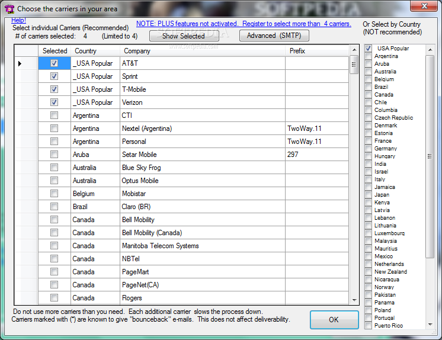
Task: Uncheck the AT&T carrier checkbox
Action: pos(54,63)
